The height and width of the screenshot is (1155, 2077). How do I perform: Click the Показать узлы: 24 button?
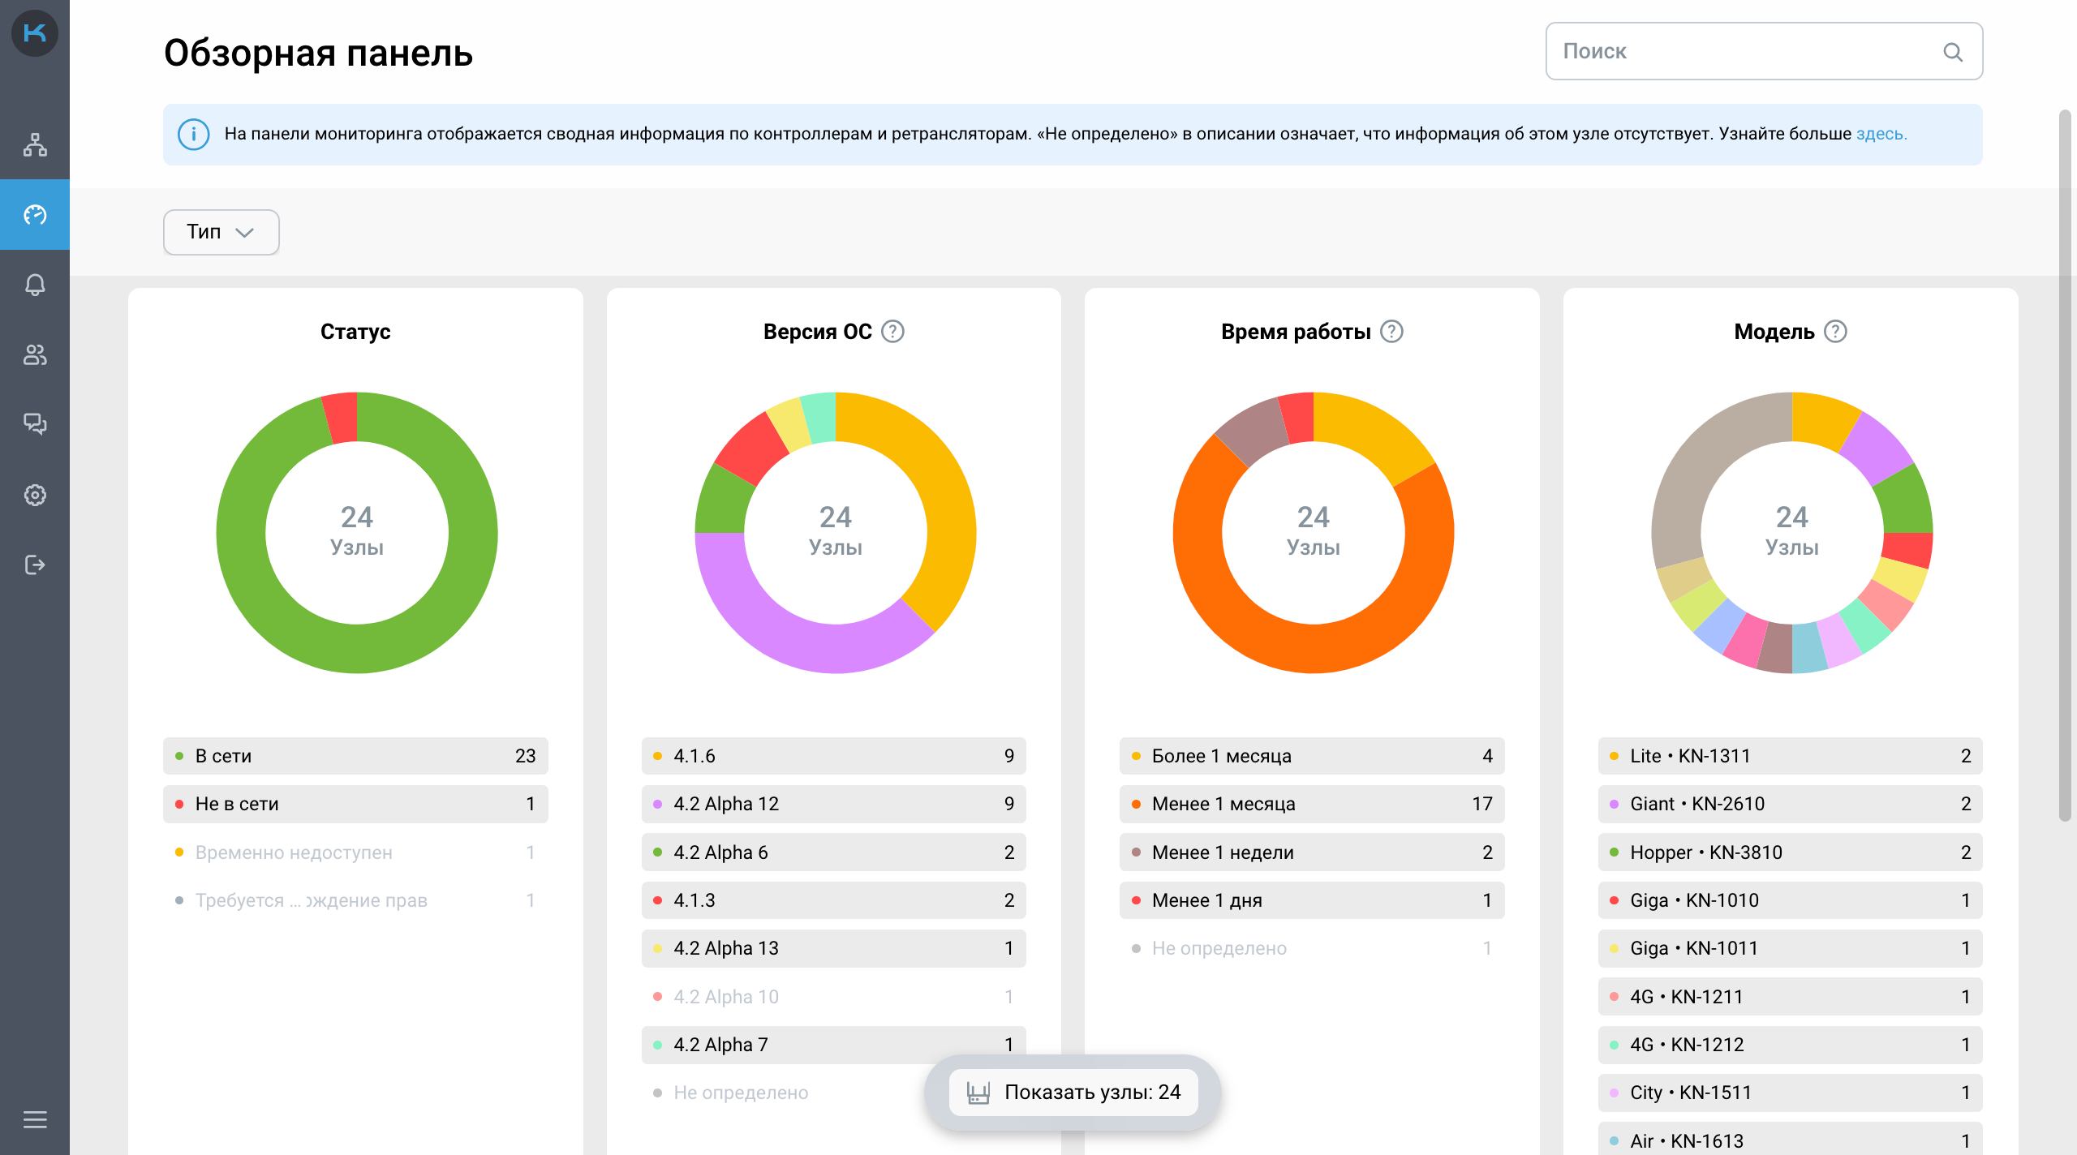pyautogui.click(x=1073, y=1093)
